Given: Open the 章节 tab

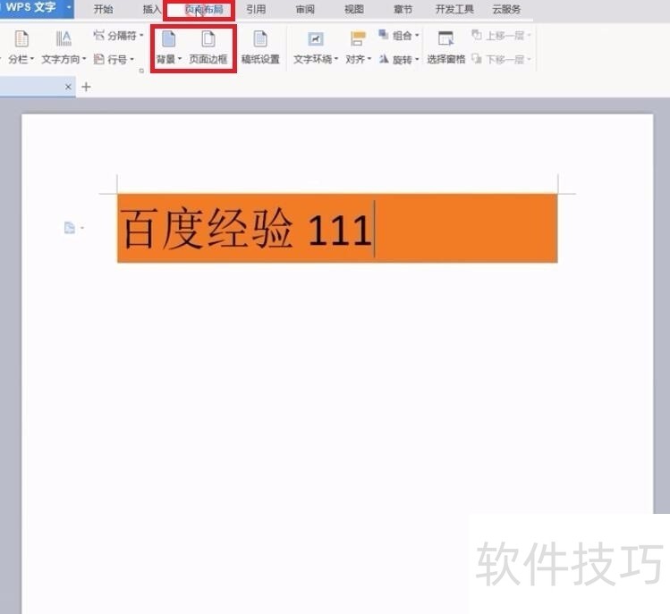Looking at the screenshot, I should coord(403,9).
